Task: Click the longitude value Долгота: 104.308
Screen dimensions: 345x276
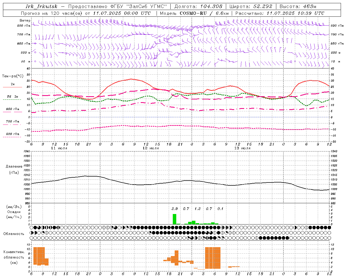Action: click(x=198, y=6)
